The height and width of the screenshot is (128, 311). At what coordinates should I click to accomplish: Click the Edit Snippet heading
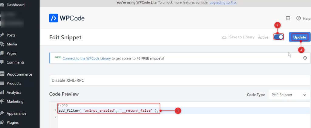click(65, 37)
